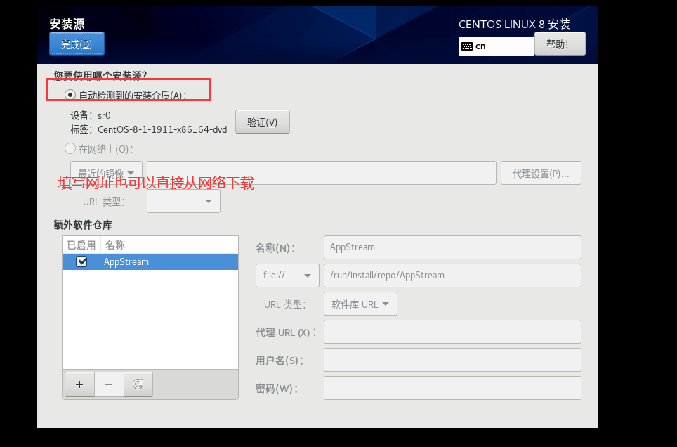
Task: Toggle the AppStream enabled checkbox
Action: [81, 261]
